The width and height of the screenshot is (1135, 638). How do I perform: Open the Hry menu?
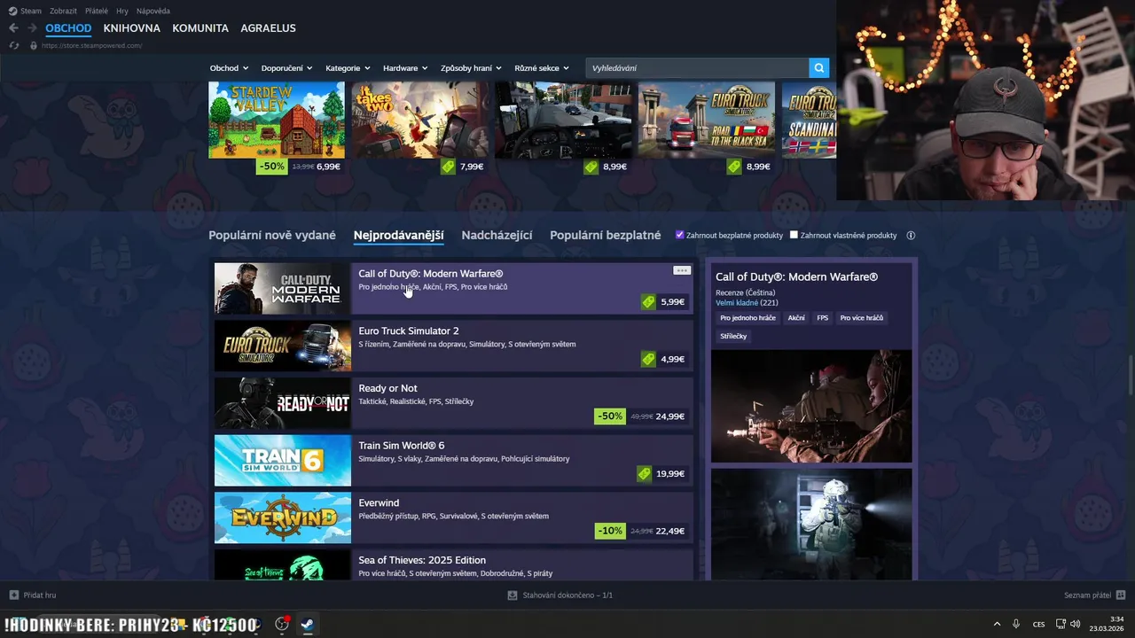pos(122,11)
